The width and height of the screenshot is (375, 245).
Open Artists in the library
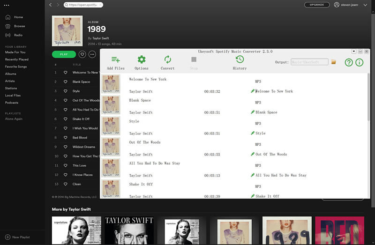(x=10, y=81)
